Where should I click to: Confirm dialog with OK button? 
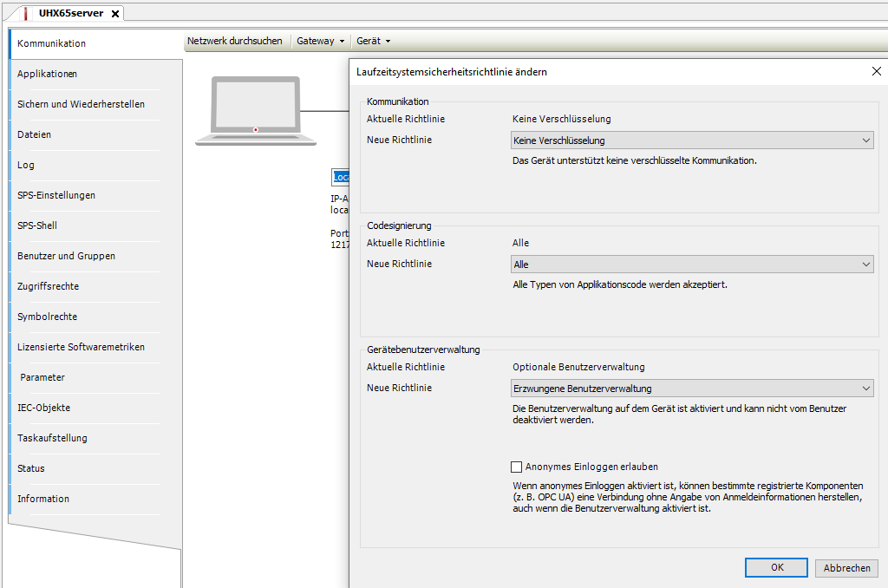coord(776,567)
